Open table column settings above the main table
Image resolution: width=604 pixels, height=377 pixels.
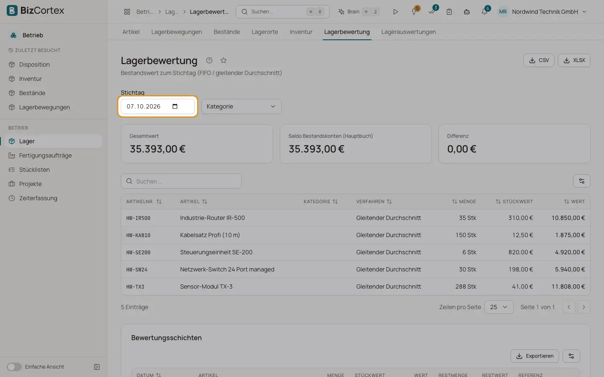pos(582,181)
